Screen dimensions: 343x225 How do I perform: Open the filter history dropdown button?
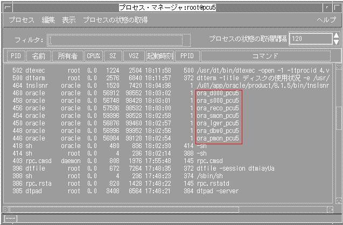187,40
